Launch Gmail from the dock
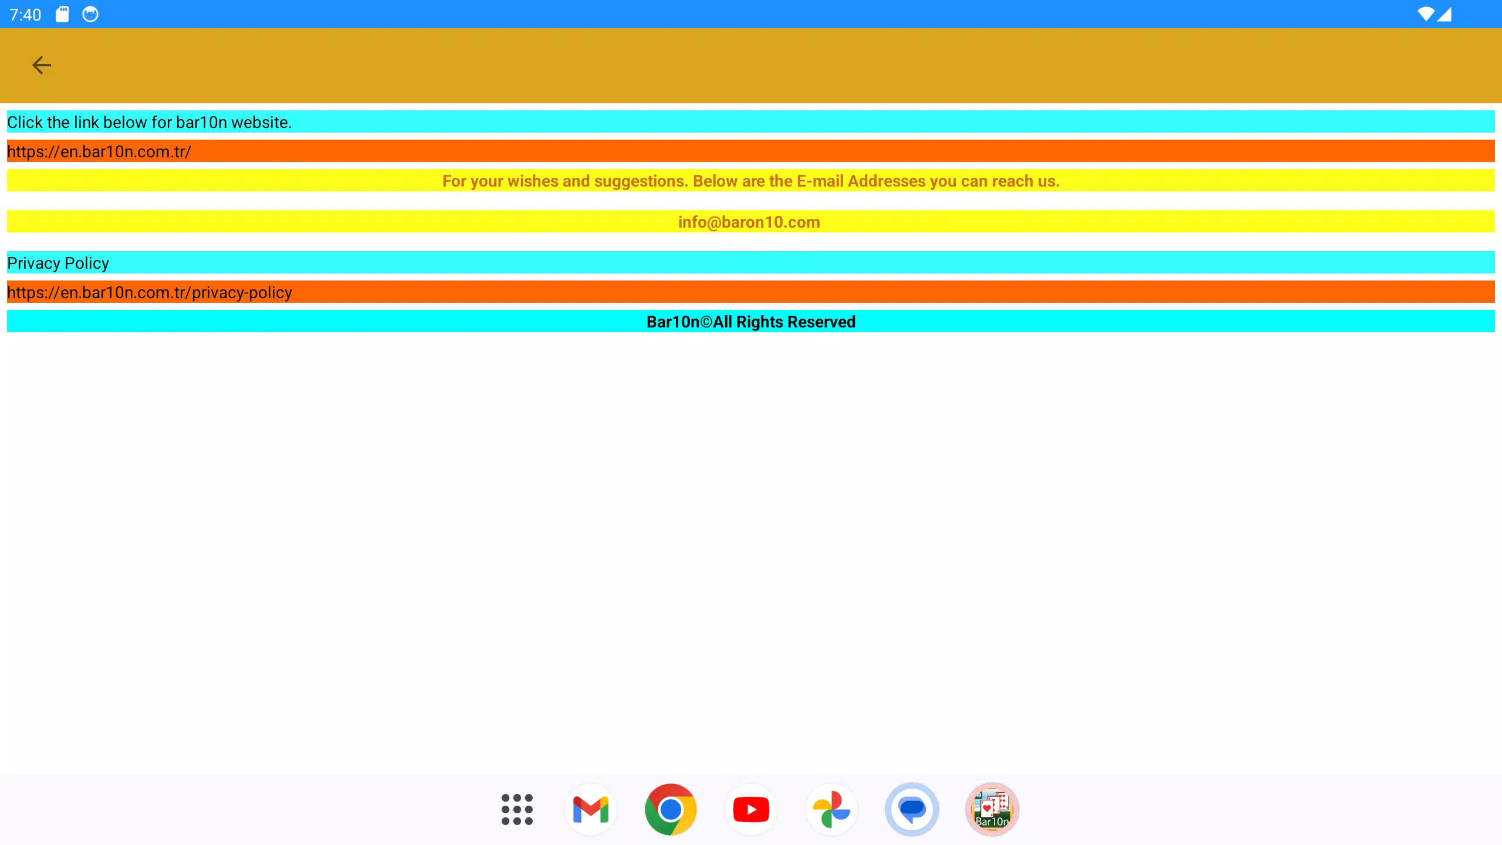 click(590, 810)
